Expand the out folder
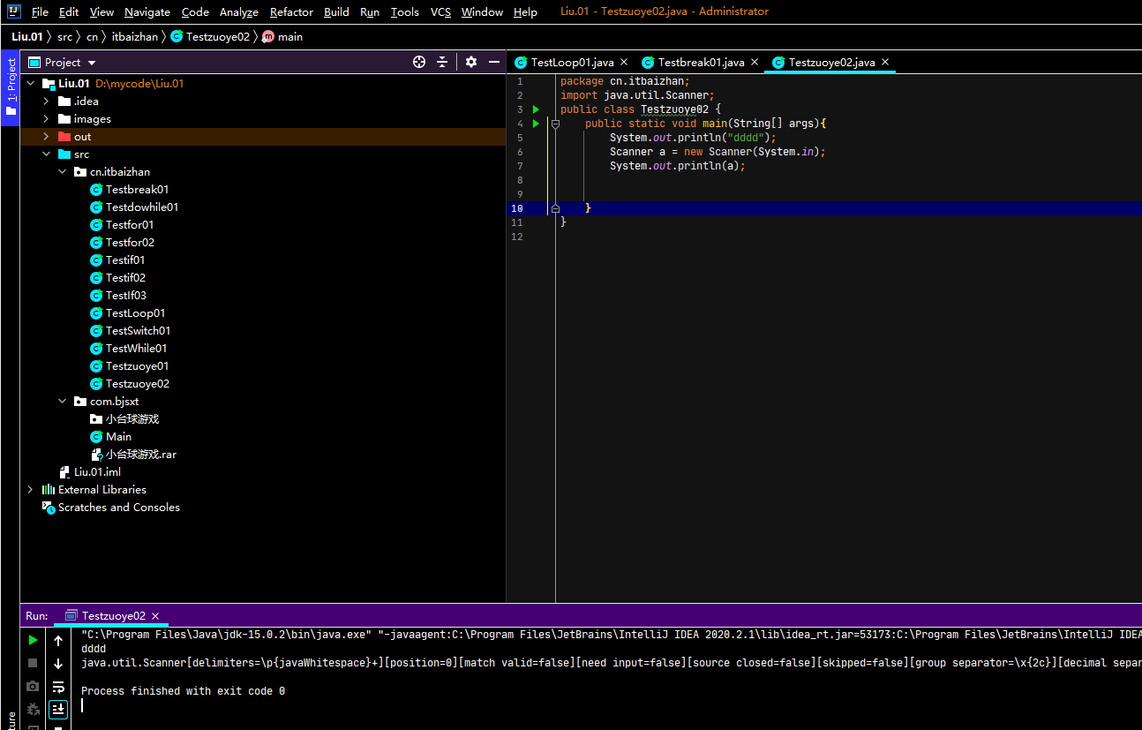 47,136
